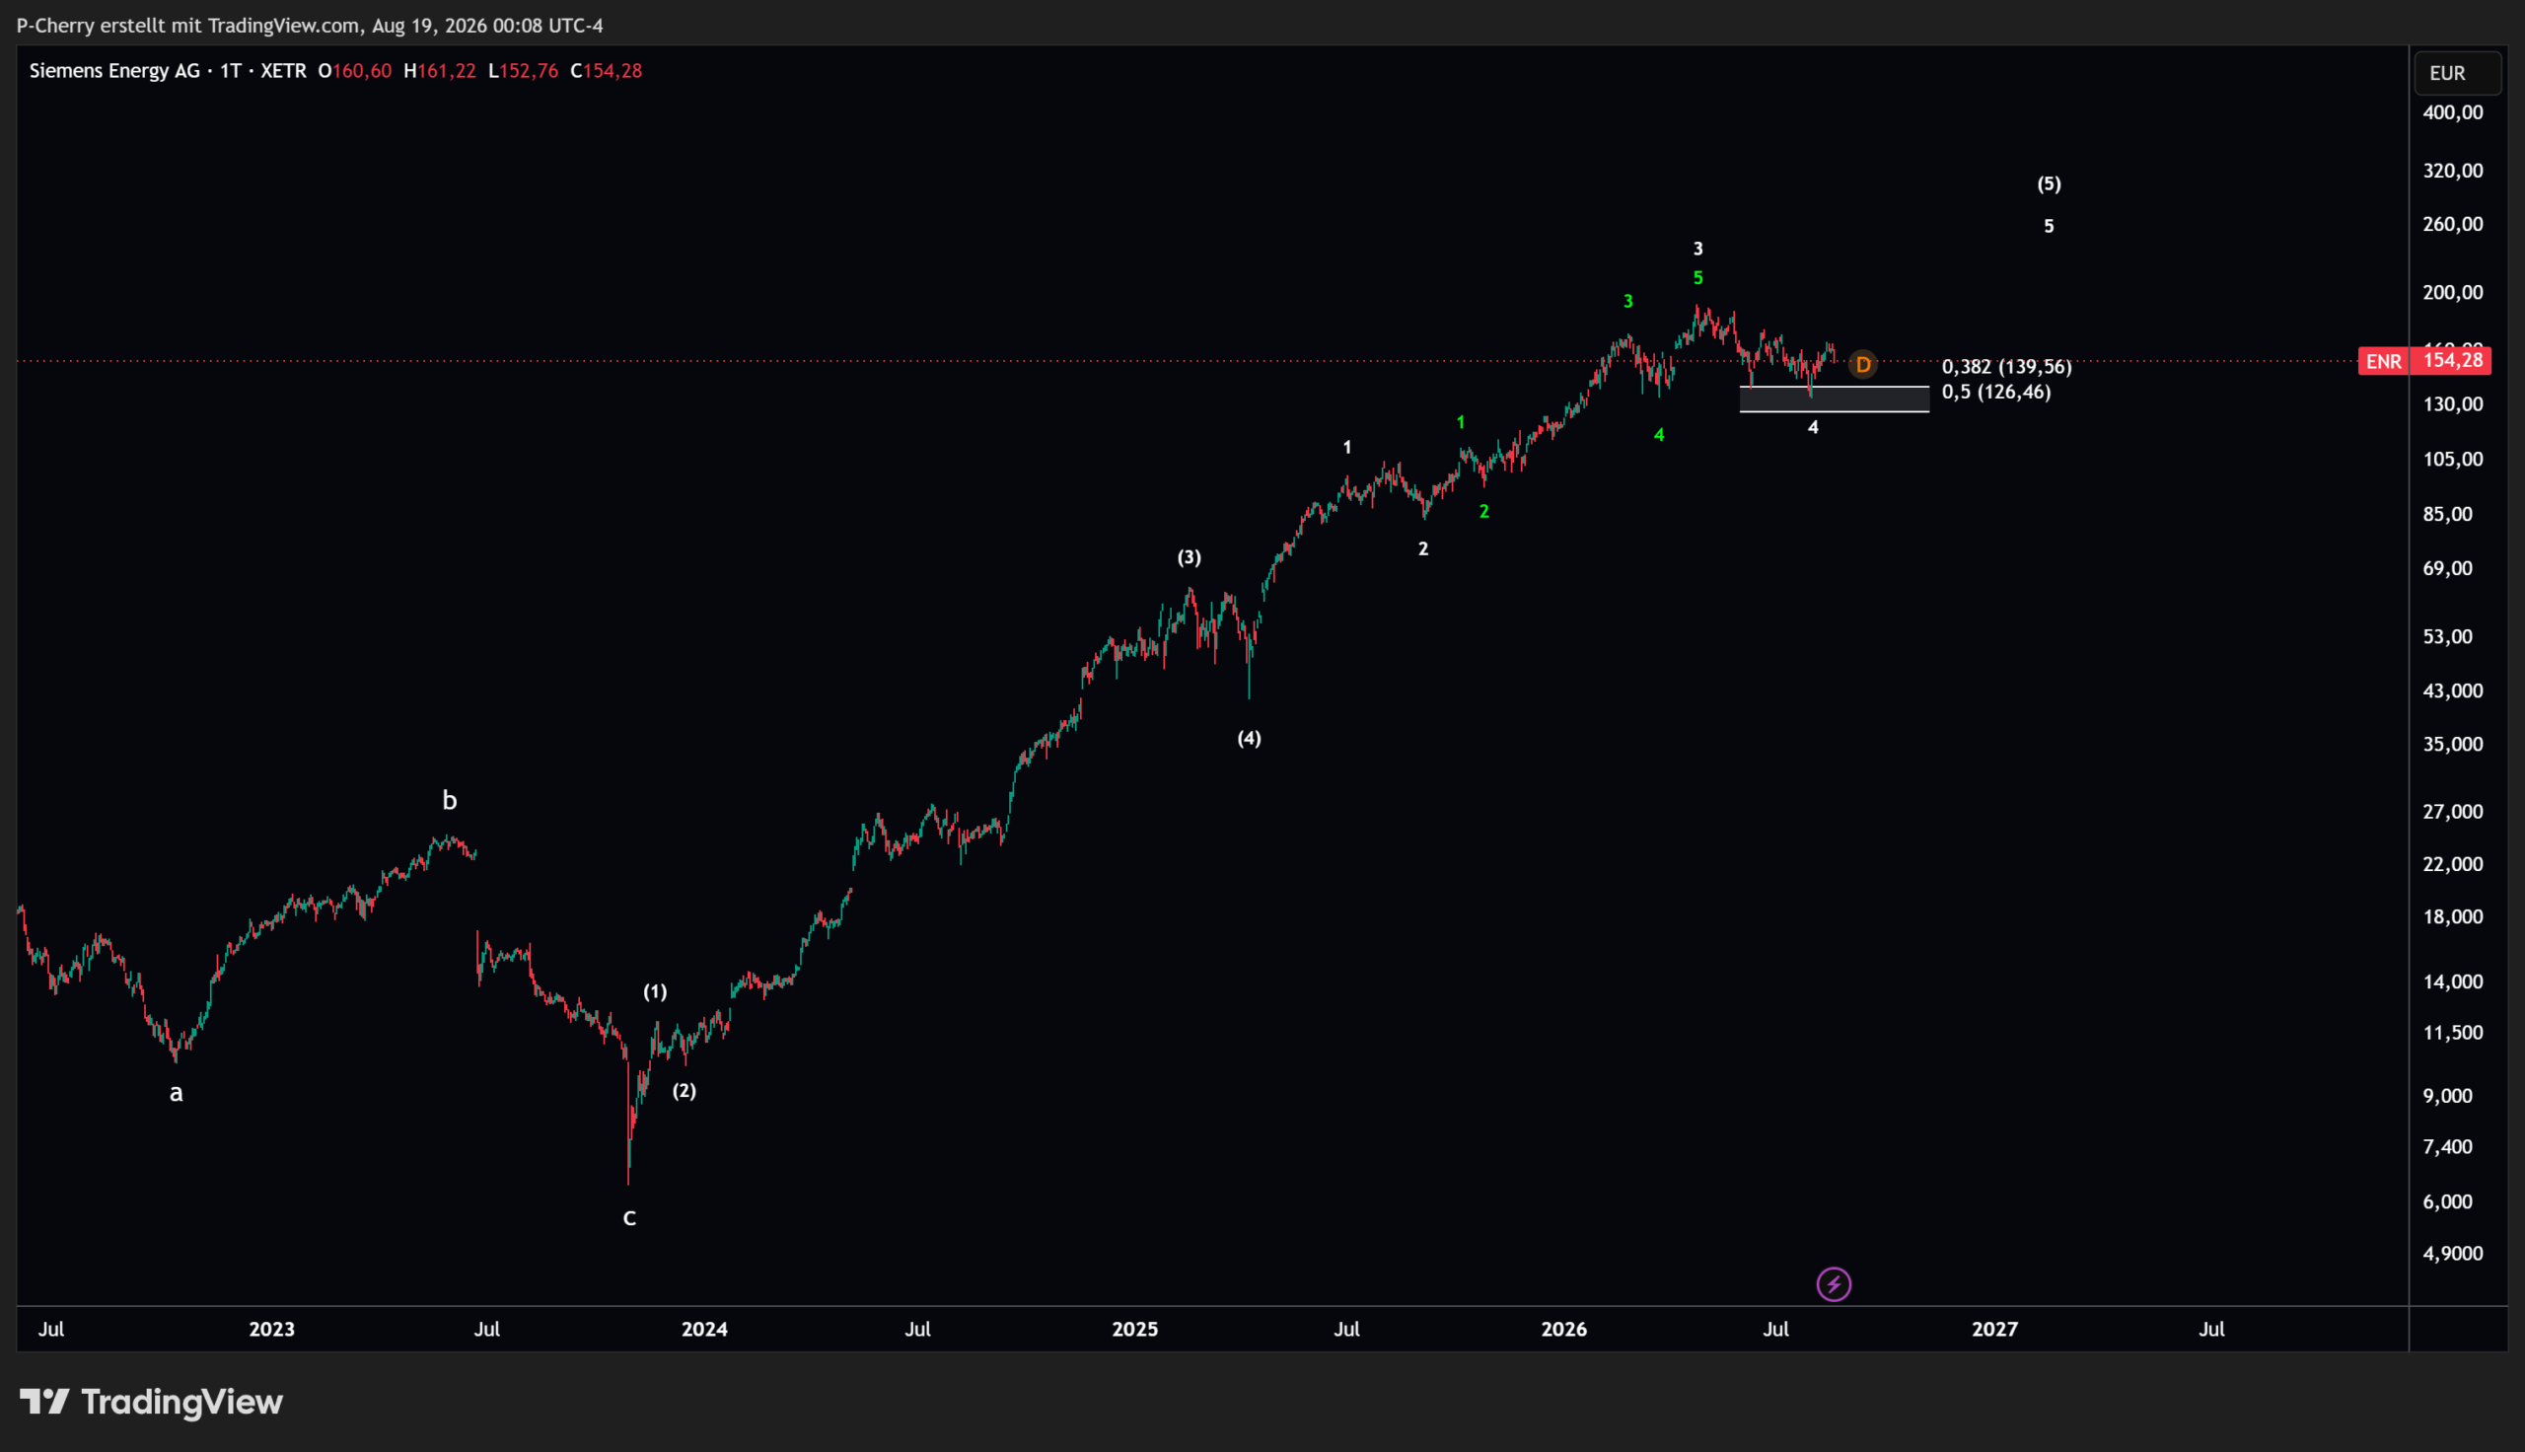
Task: Select the white projected wave label 5
Action: pyautogui.click(x=2049, y=226)
